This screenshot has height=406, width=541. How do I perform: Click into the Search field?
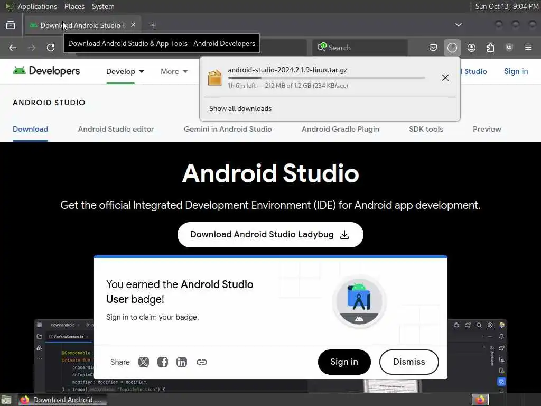coord(360,48)
